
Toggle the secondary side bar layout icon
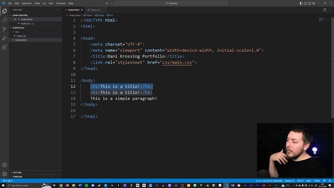coord(309,4)
